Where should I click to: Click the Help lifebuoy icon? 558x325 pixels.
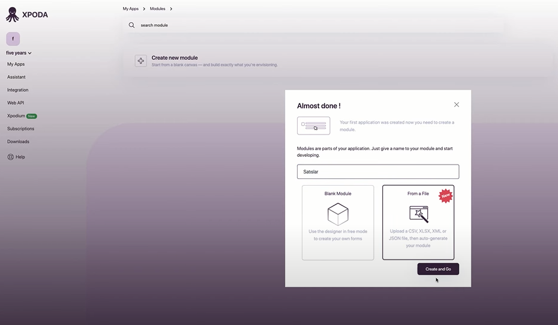(11, 157)
